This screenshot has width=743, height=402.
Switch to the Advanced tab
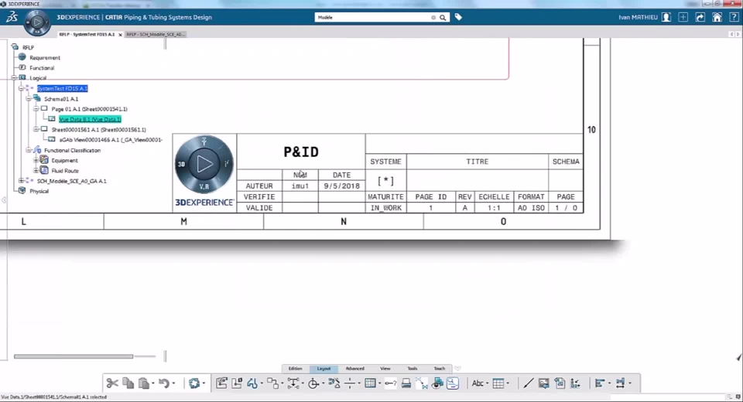point(355,369)
